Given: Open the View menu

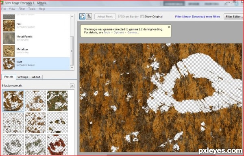Looking at the screenshot, I should [x=12, y=9].
